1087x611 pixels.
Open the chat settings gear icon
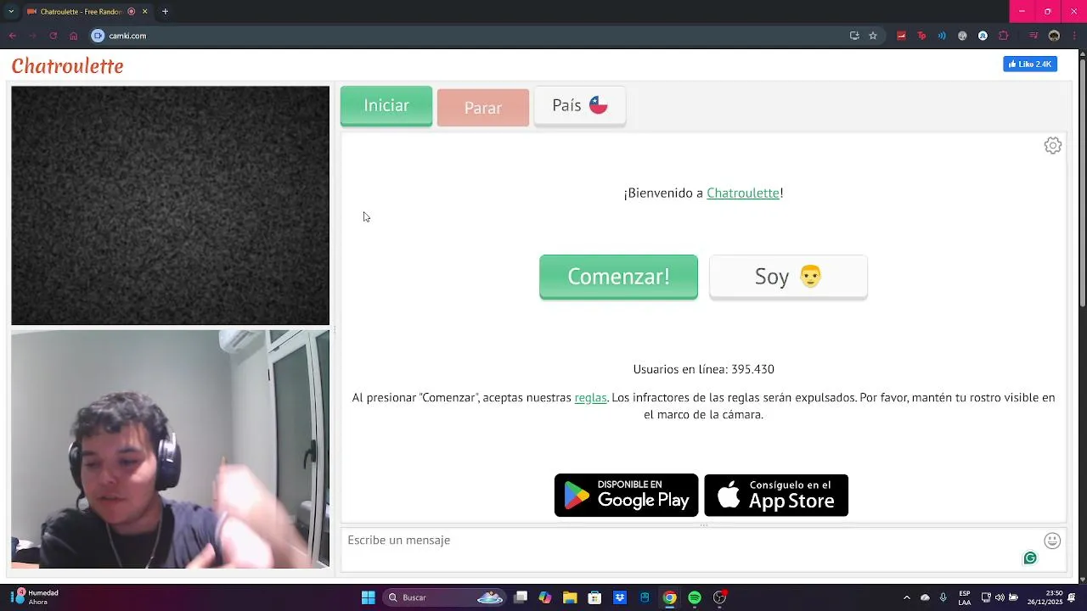(x=1052, y=146)
